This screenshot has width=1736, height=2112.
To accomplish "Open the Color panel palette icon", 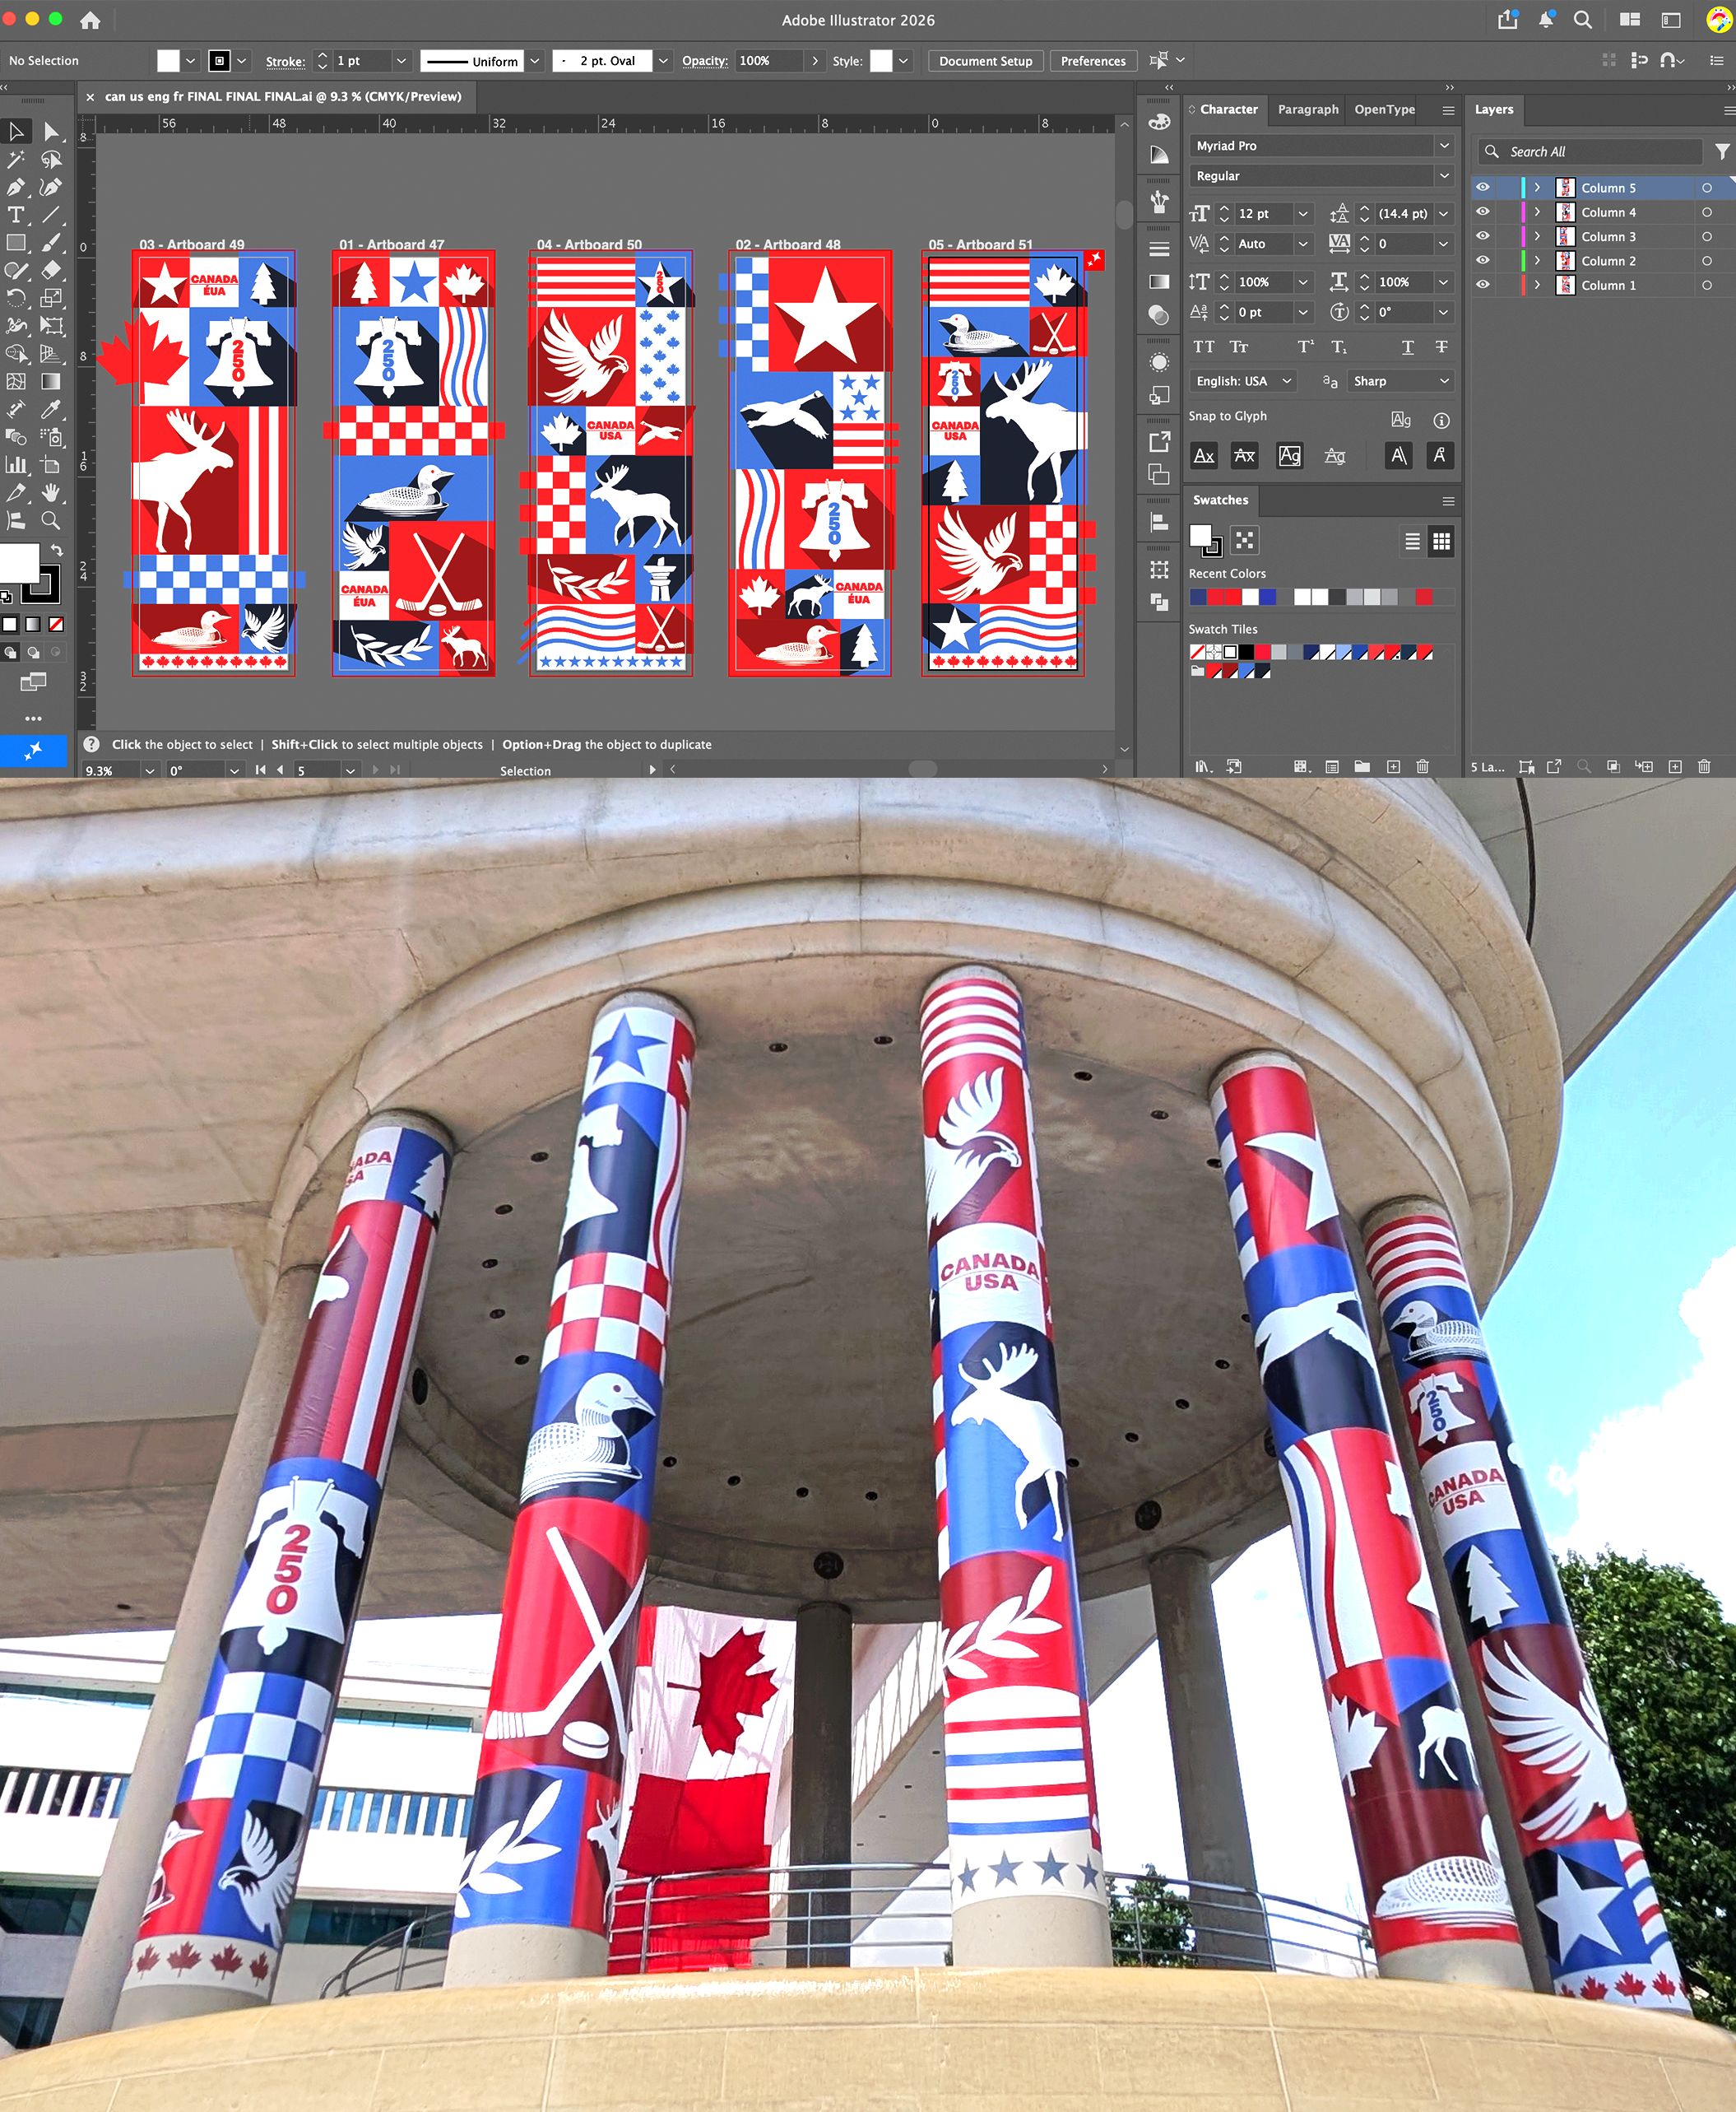I will [x=1159, y=122].
